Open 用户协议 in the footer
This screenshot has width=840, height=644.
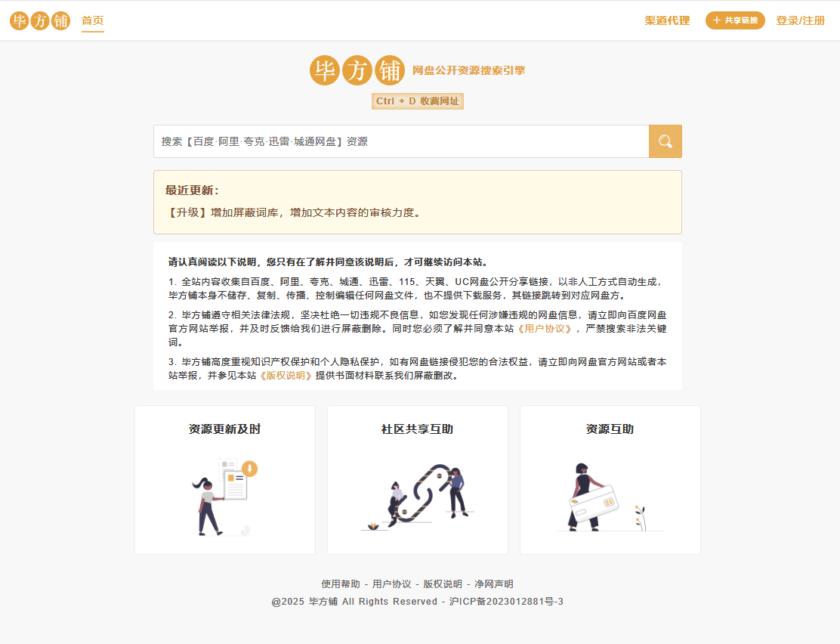[x=391, y=584]
